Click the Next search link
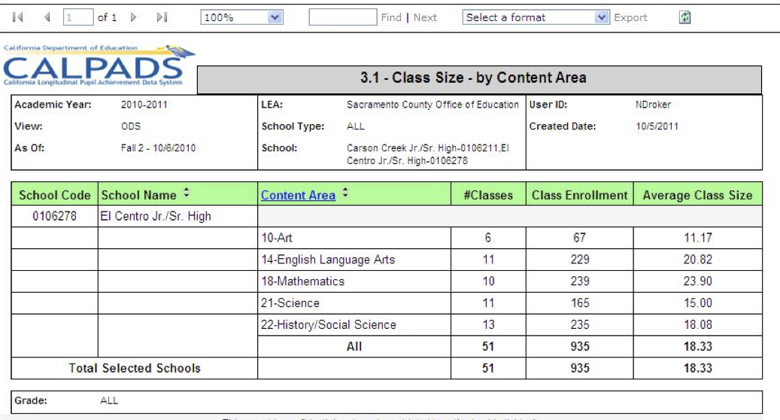 click(x=425, y=17)
